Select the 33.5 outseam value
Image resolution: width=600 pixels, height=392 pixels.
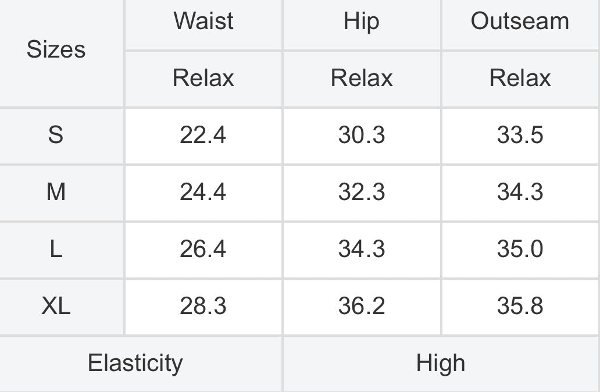(520, 135)
